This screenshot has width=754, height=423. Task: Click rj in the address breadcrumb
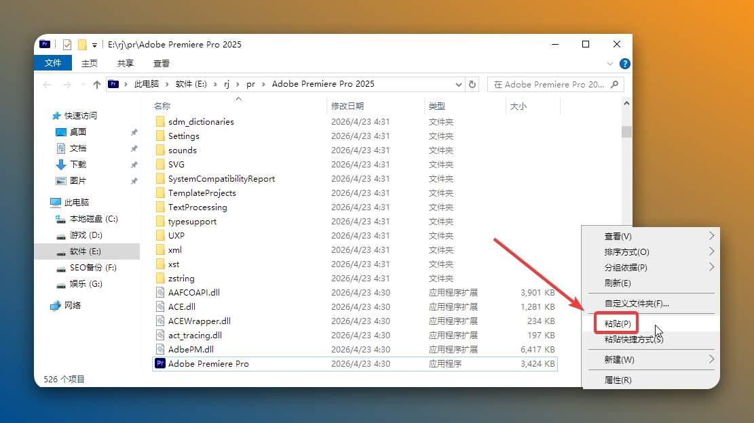coord(227,84)
